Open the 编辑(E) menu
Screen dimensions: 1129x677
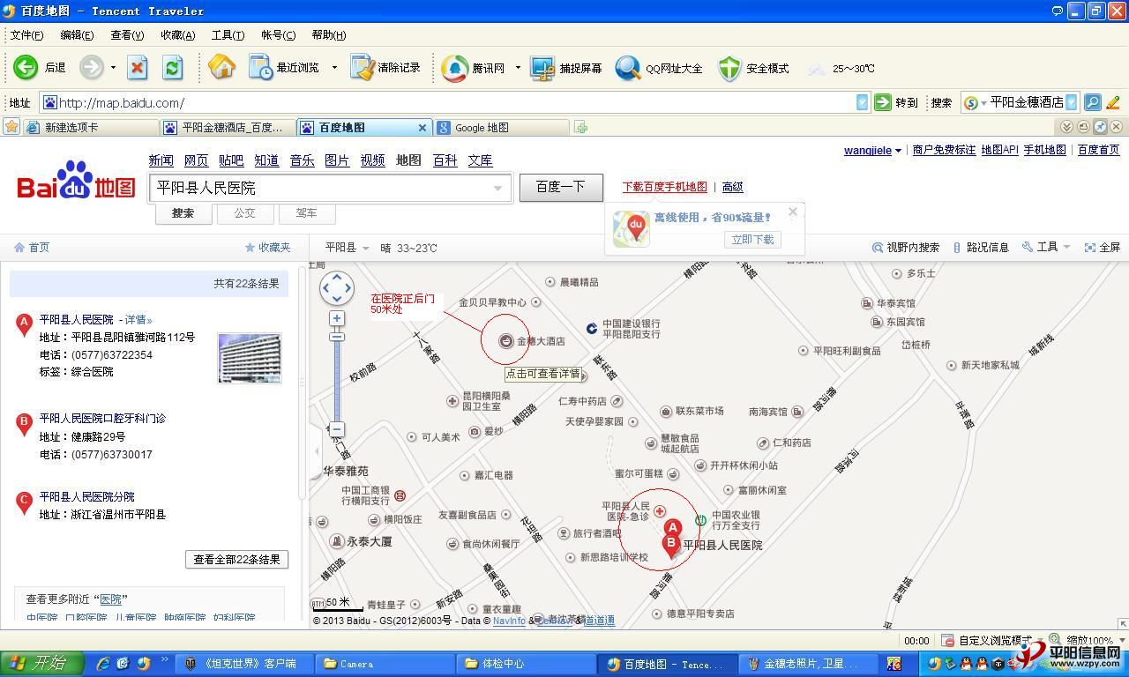(x=77, y=34)
